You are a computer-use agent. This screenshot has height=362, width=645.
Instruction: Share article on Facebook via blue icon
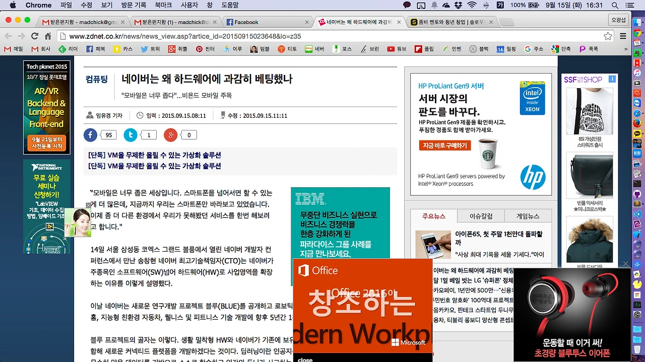pos(90,135)
